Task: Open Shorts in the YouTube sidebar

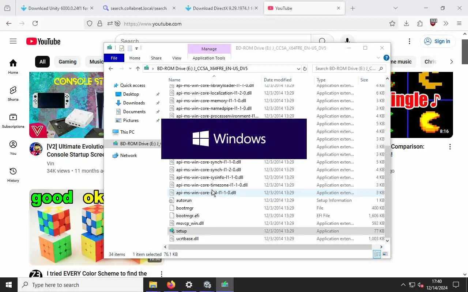Action: (x=13, y=93)
